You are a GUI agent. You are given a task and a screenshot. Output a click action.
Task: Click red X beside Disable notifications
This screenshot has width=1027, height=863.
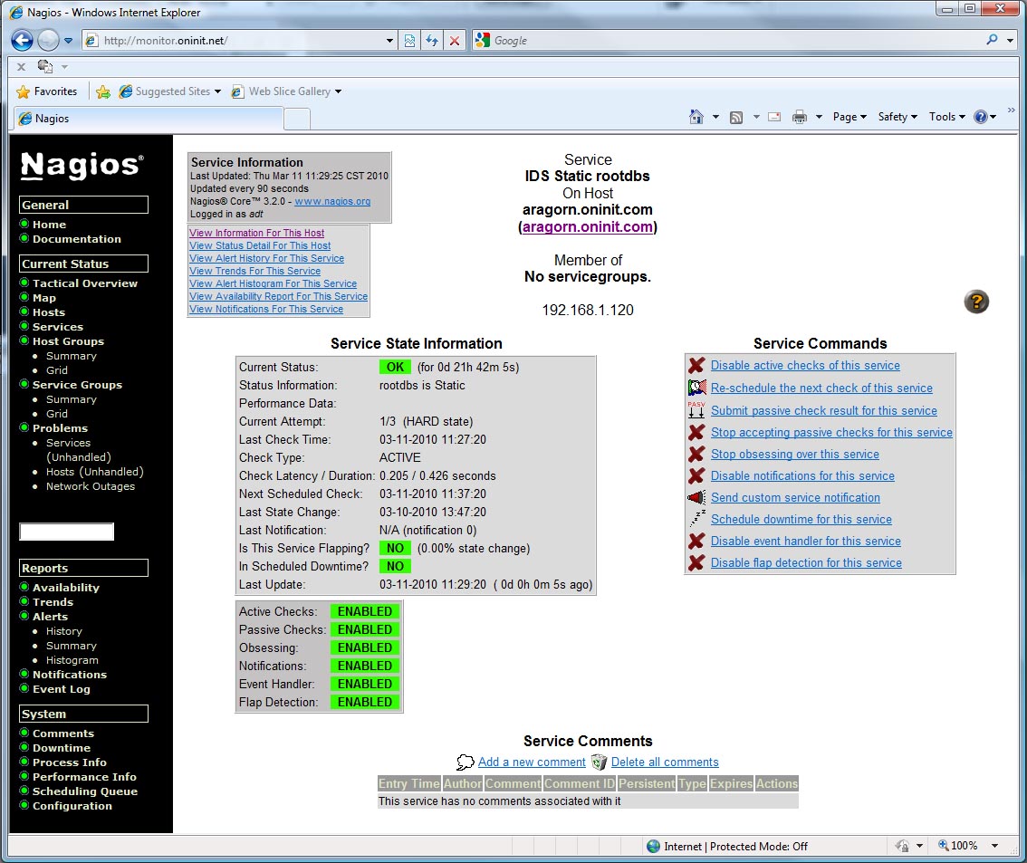(696, 475)
